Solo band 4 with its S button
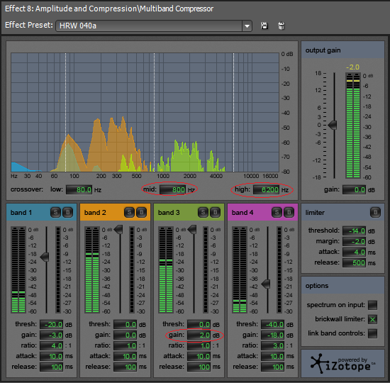Screen dimensions: 390x383 pyautogui.click(x=277, y=212)
